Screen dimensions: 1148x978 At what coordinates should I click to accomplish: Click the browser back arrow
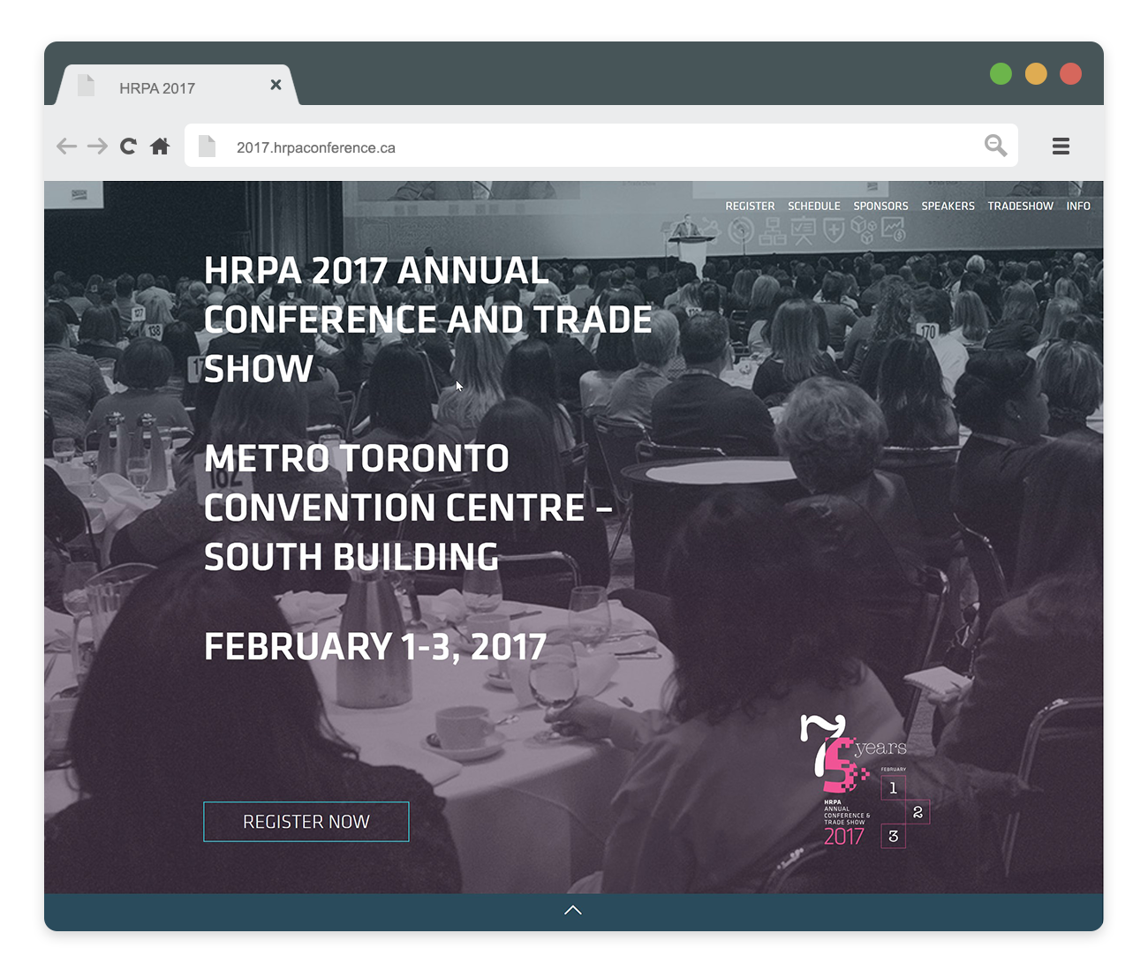(x=66, y=146)
